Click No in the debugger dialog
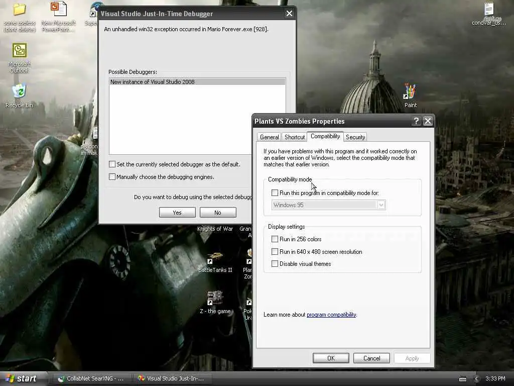The image size is (514, 386). tap(218, 213)
